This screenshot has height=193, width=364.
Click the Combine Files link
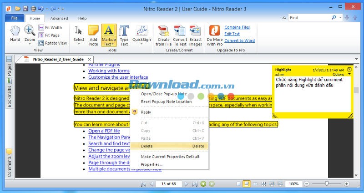click(x=237, y=27)
